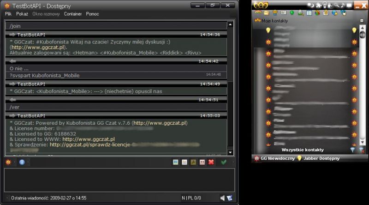Image resolution: width=369 pixels, height=205 pixels.
Task: Click the magnifier icon in contacts title bar
Action: pos(337,5)
